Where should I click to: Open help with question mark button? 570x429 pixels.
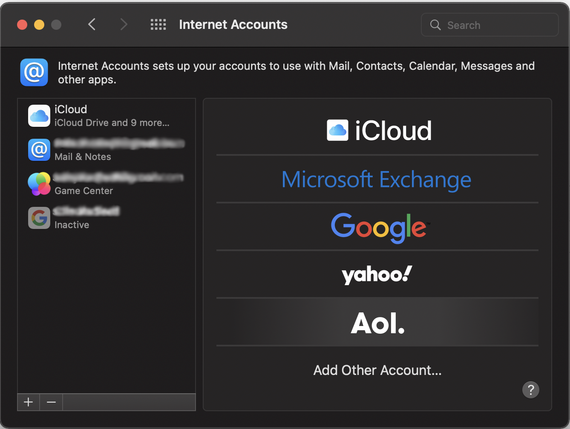tap(530, 390)
